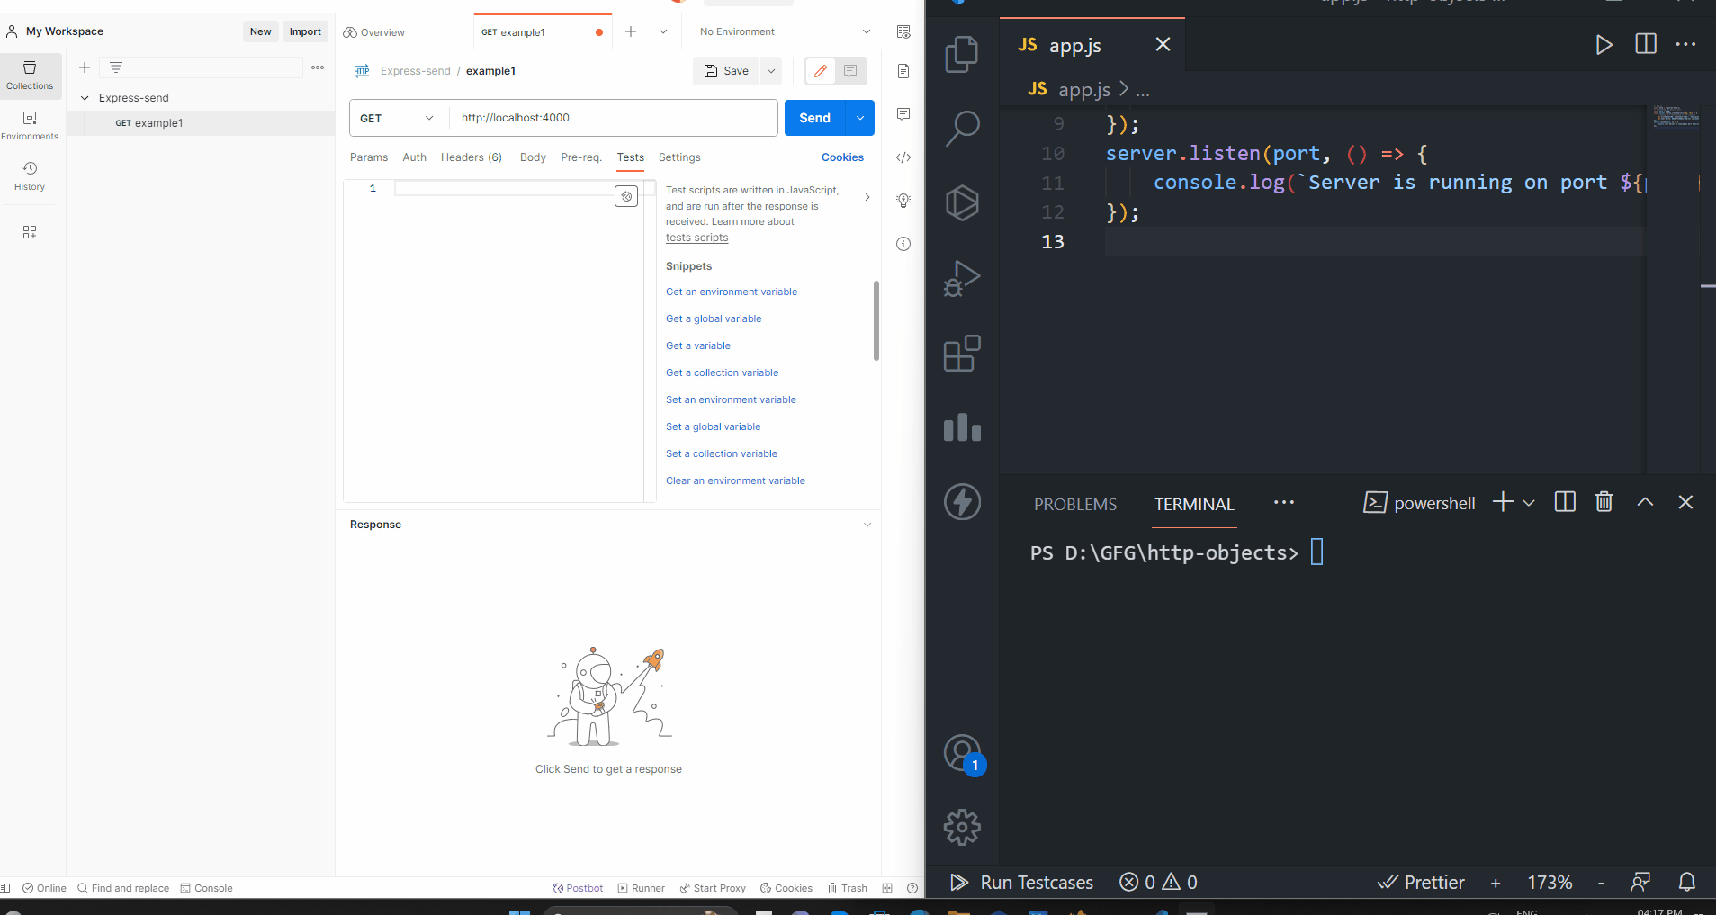Click Prettier in VS Code status bar
This screenshot has height=915, width=1716.
click(x=1422, y=883)
